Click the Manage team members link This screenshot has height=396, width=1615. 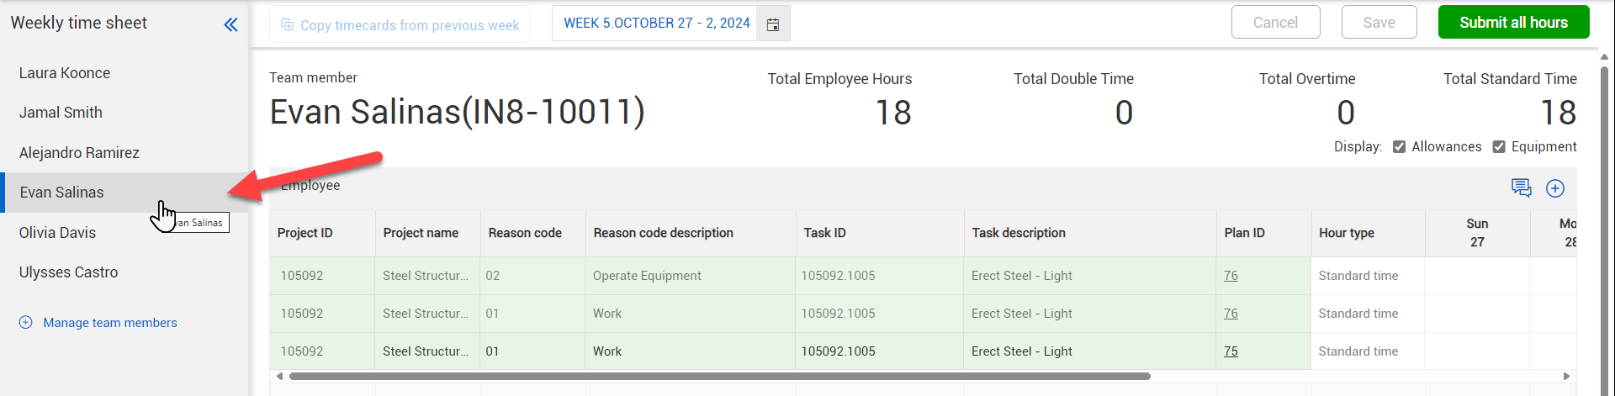110,323
